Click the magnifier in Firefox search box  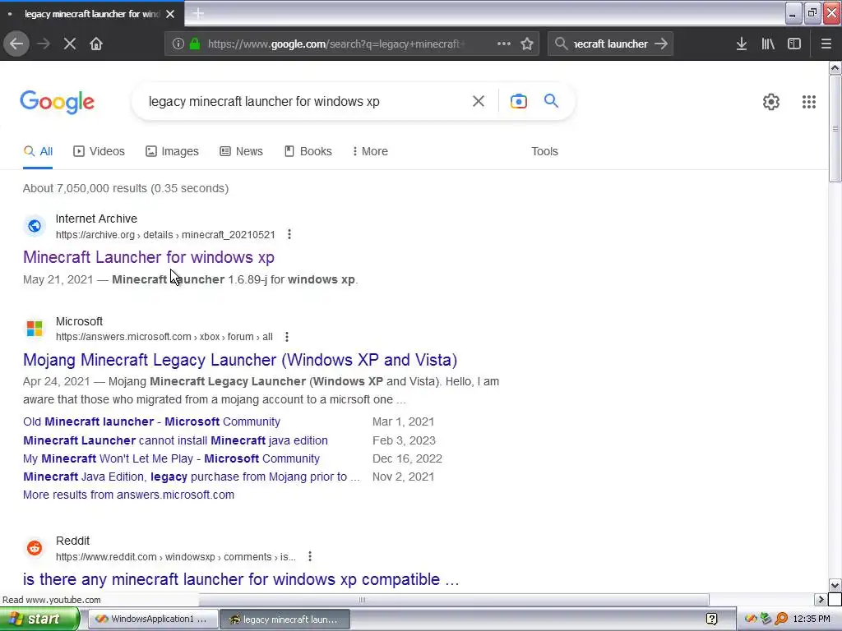561,44
